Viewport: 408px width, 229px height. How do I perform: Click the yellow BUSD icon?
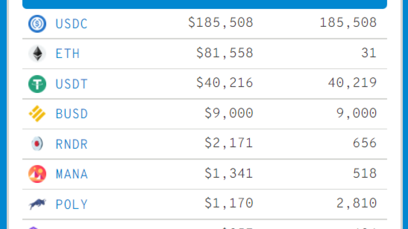point(37,114)
